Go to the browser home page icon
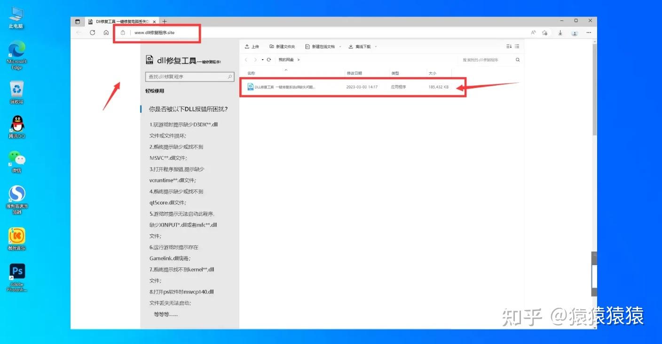 106,32
